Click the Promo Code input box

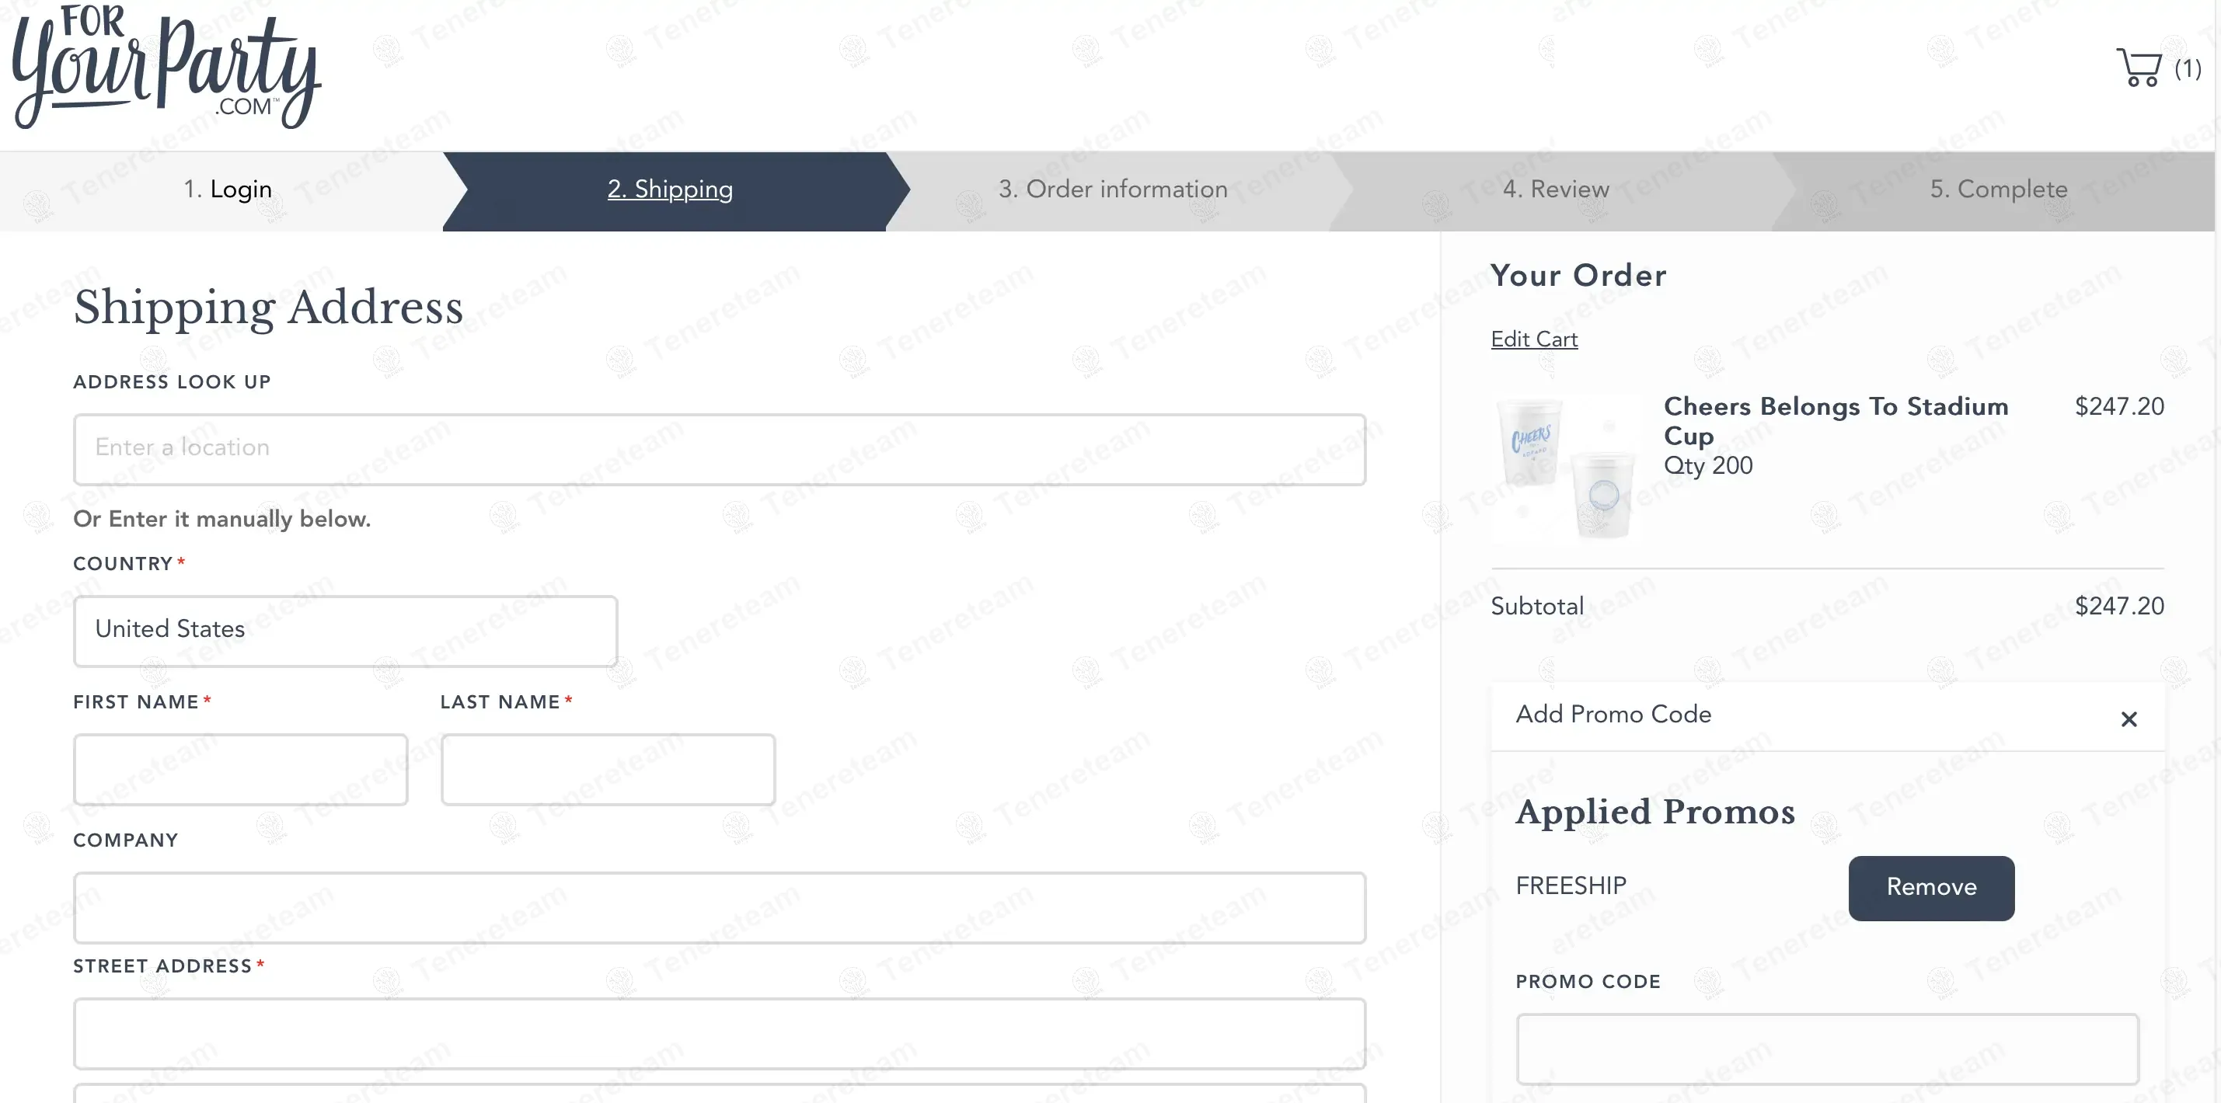1827,1048
